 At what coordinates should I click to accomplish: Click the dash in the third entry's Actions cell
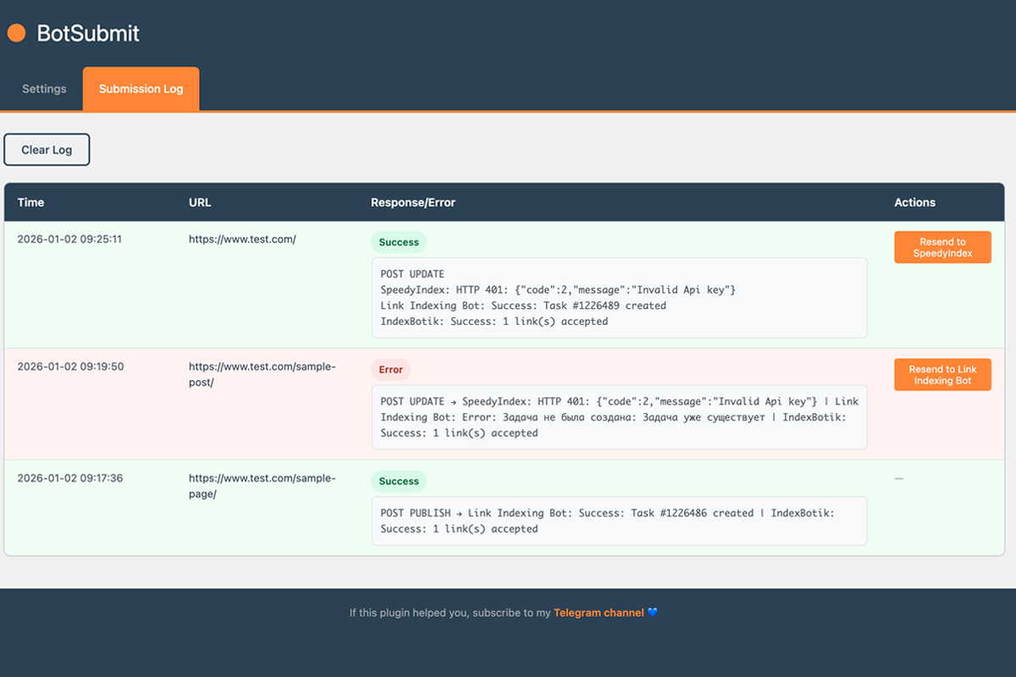(x=898, y=478)
